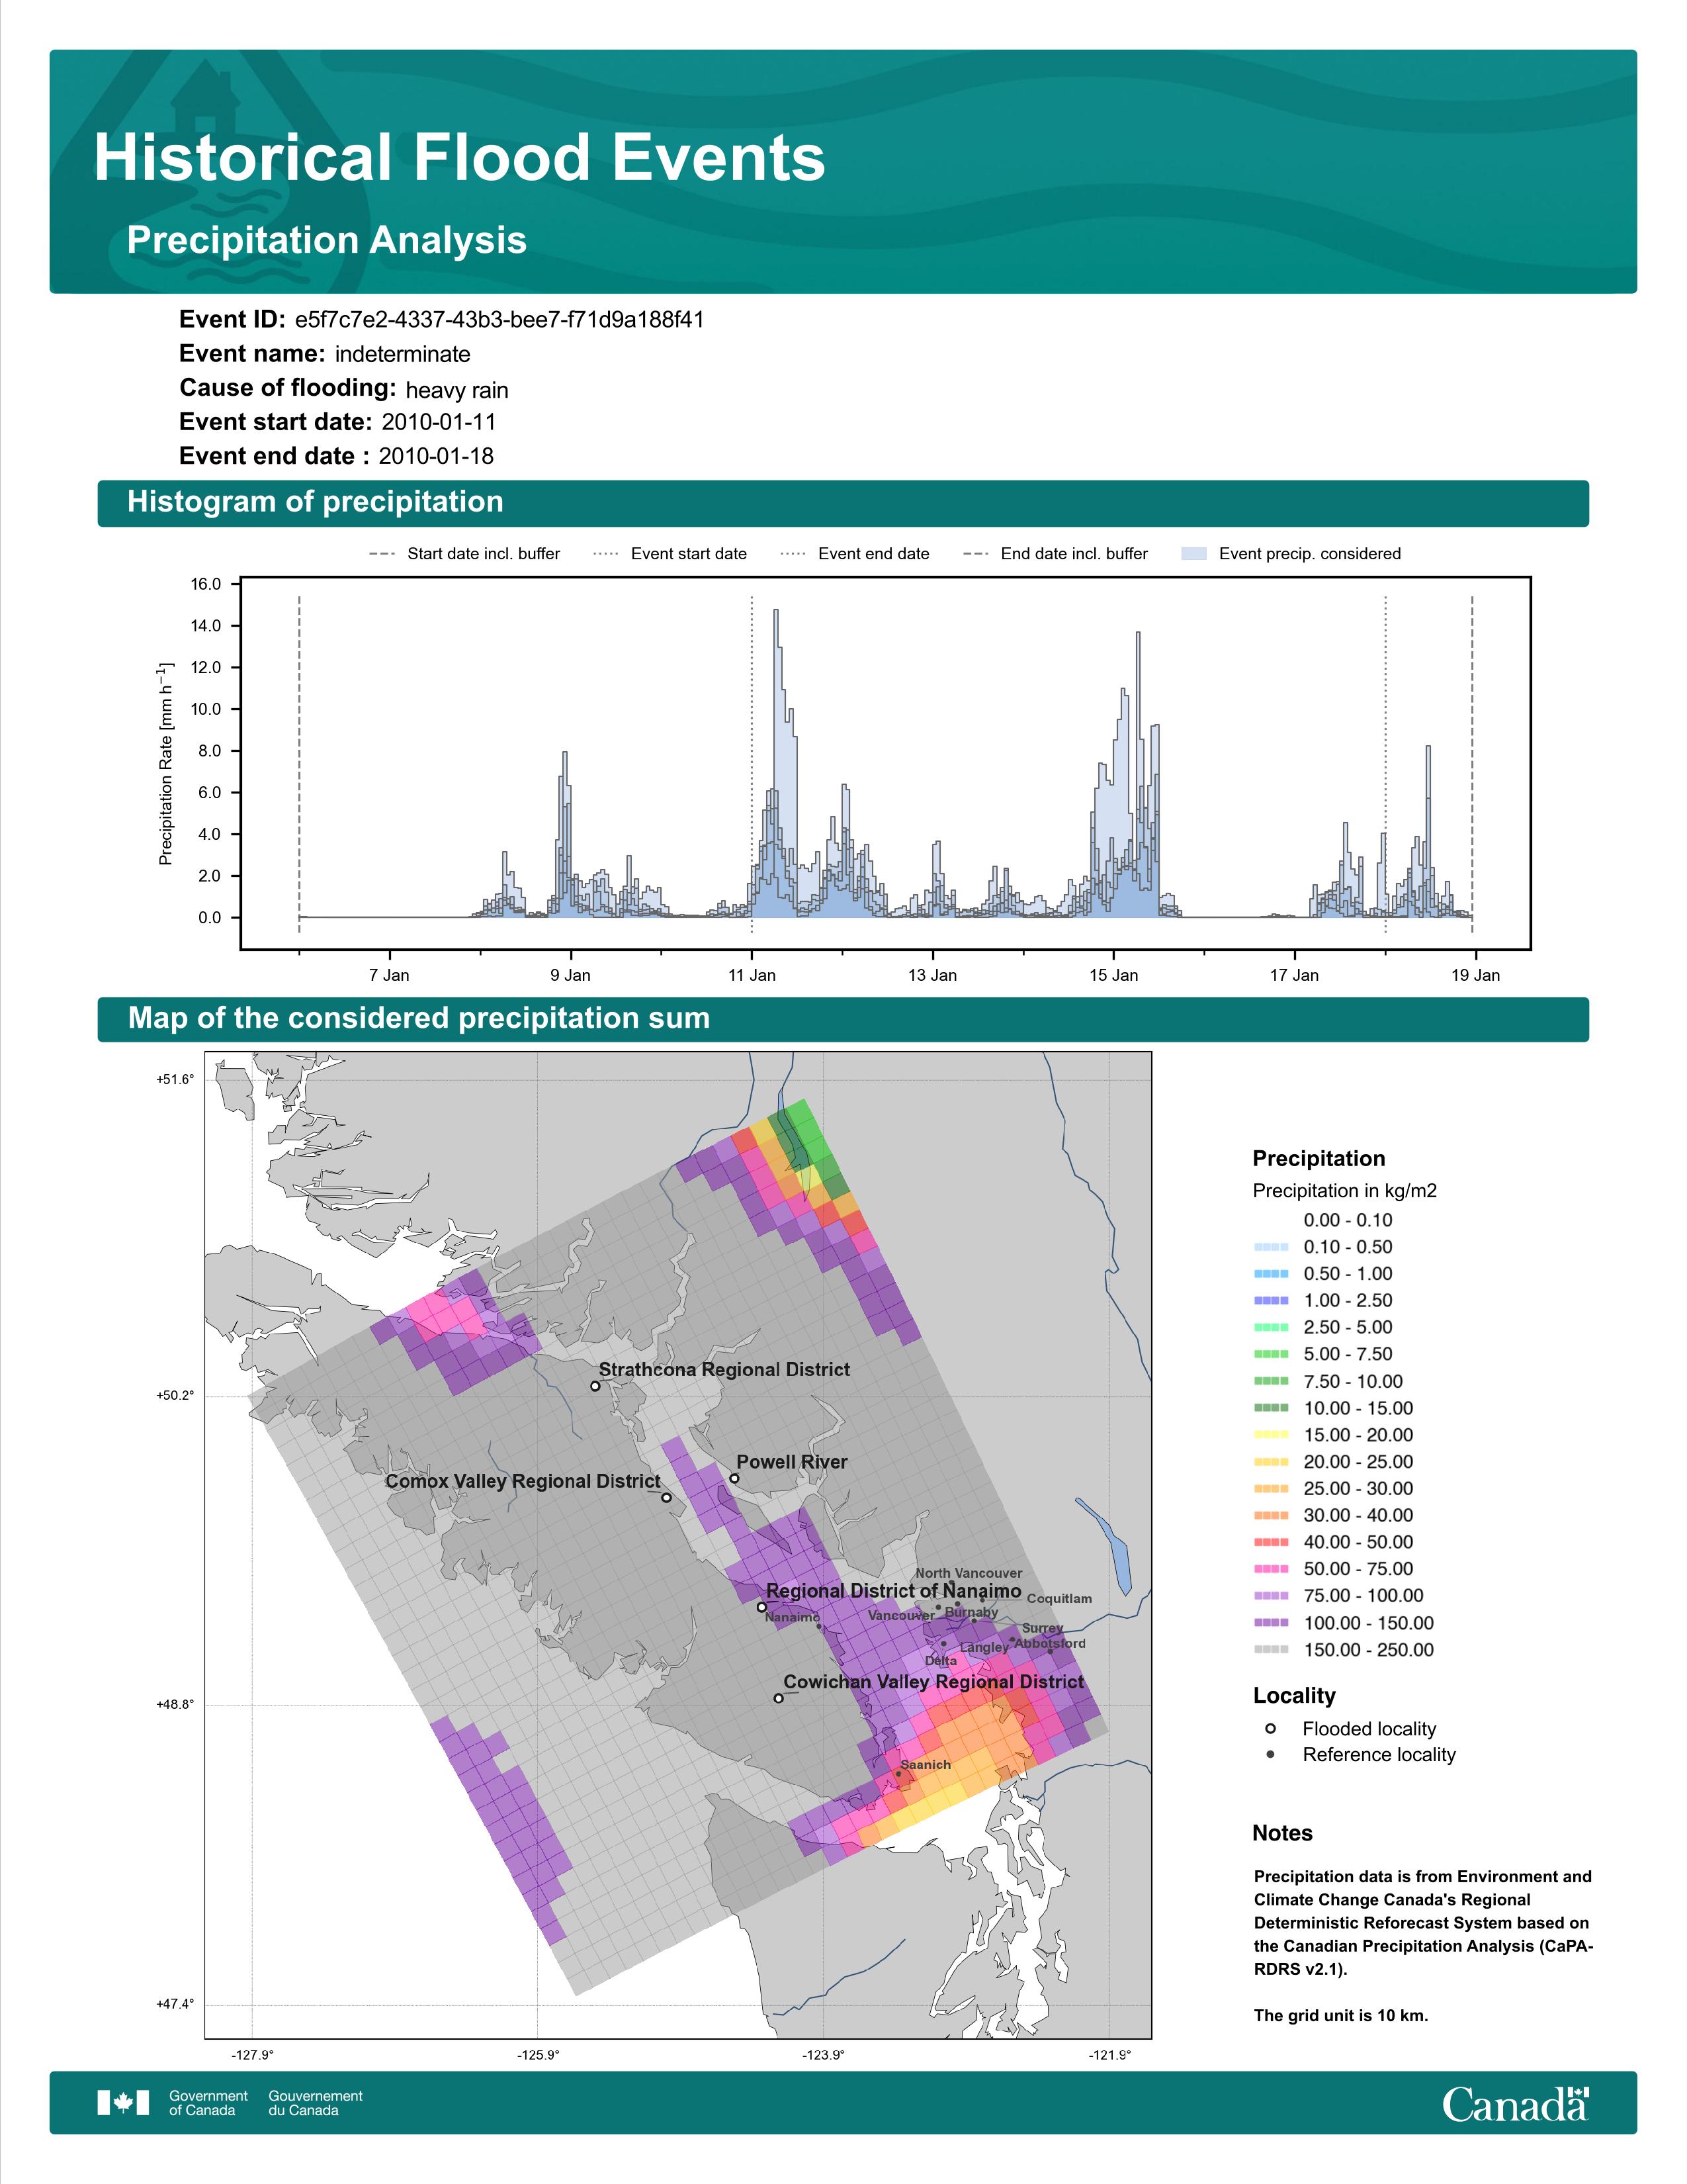Click the Reference locality legend dot
Viewport: 1687px width, 2184px height.
pos(1270,1754)
